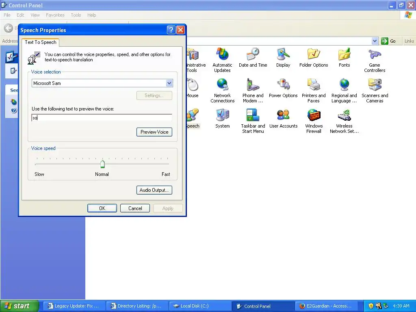Click the Audio Output button
This screenshot has height=312, width=416.
pyautogui.click(x=154, y=190)
